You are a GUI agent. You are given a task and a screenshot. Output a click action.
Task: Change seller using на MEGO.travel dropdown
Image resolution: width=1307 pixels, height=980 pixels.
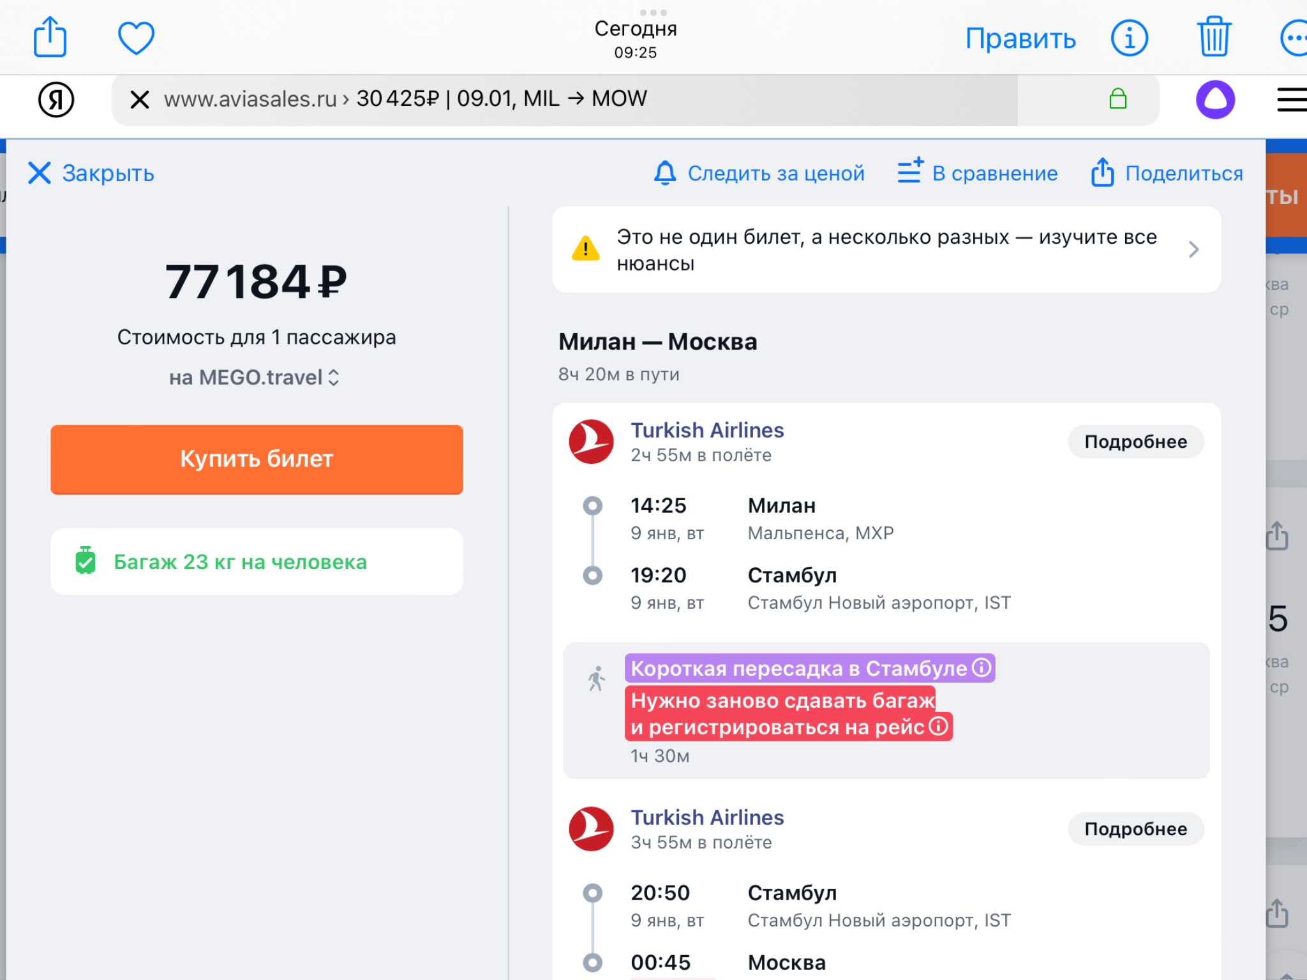tap(255, 377)
